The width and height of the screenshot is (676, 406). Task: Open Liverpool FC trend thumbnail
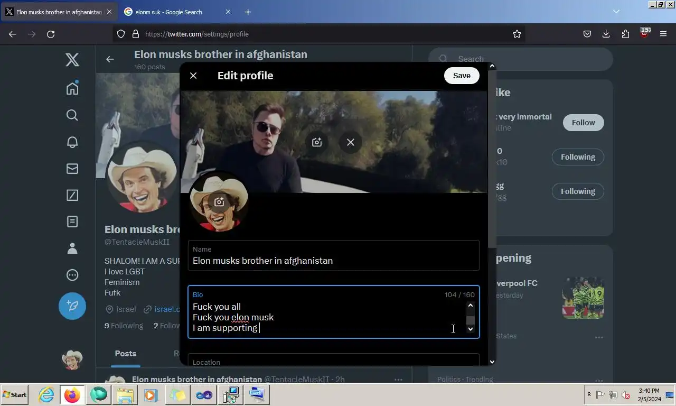(x=583, y=298)
